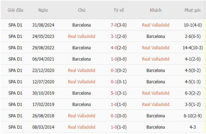Open the 7-0 score from 31/08/2024
206x134 pixels.
[114, 25]
